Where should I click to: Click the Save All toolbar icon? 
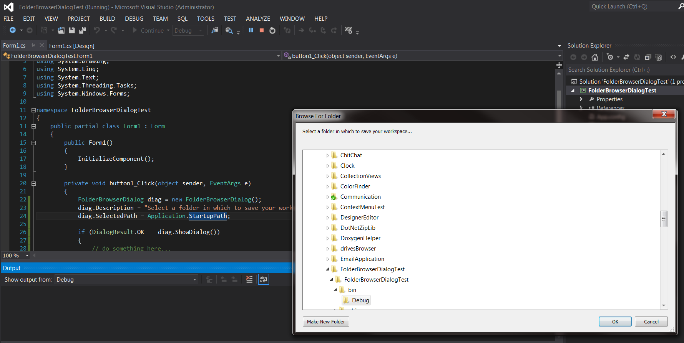click(x=82, y=30)
